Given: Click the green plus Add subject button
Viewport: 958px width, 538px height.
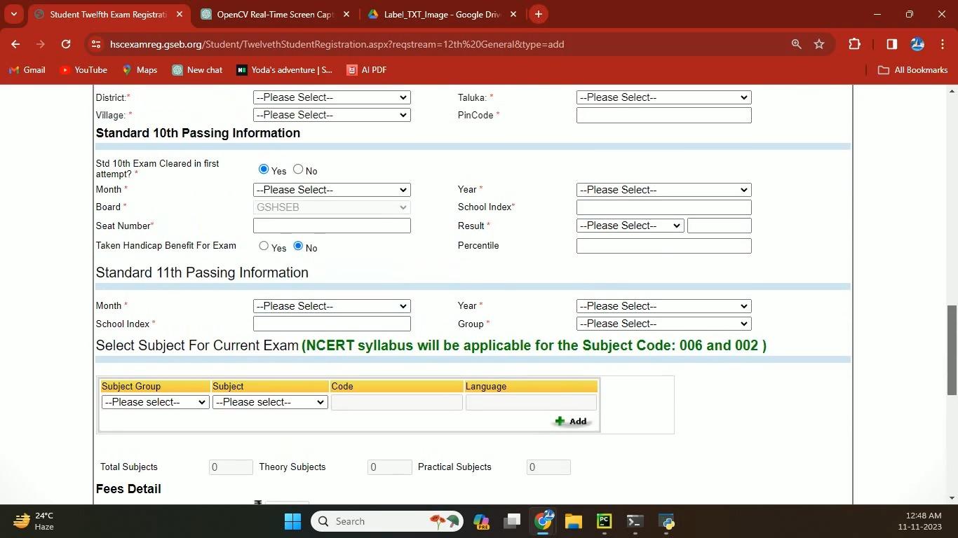Looking at the screenshot, I should tap(571, 421).
